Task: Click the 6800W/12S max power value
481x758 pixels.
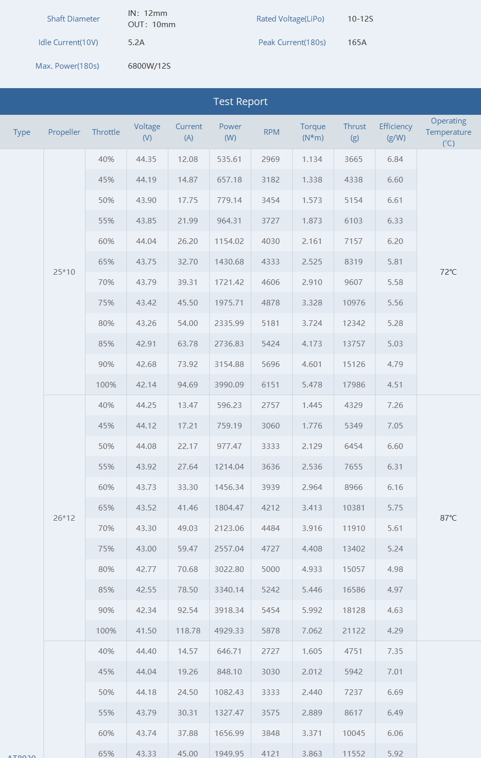Action: click(149, 66)
